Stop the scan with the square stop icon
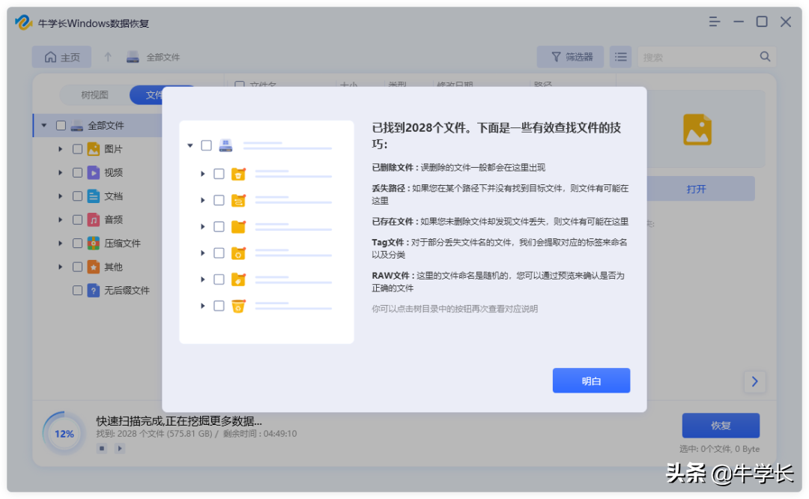Screen dimensions: 809x499 click(102, 448)
